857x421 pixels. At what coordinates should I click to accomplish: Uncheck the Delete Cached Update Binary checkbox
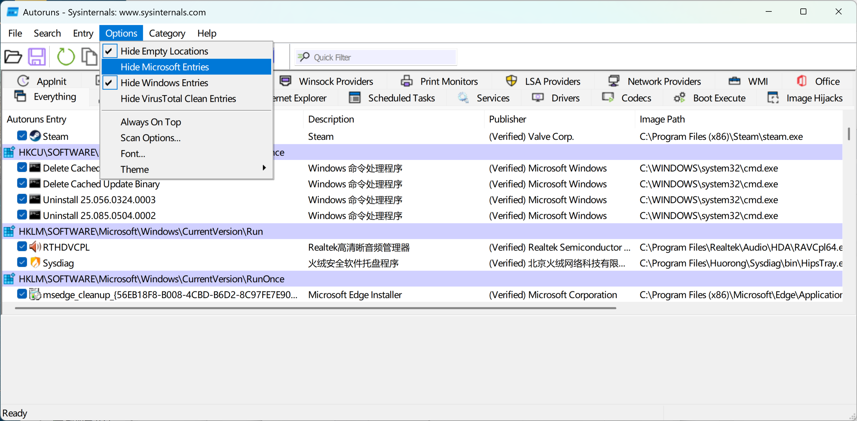pyautogui.click(x=22, y=183)
